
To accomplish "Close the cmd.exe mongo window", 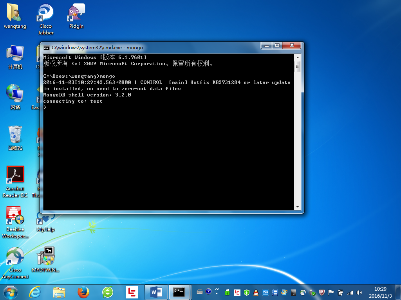I will [292, 46].
